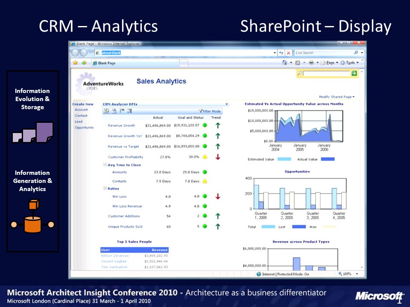410x307 pixels.
Task: Click the page vertical scrollbar down arrow
Action: (x=362, y=267)
